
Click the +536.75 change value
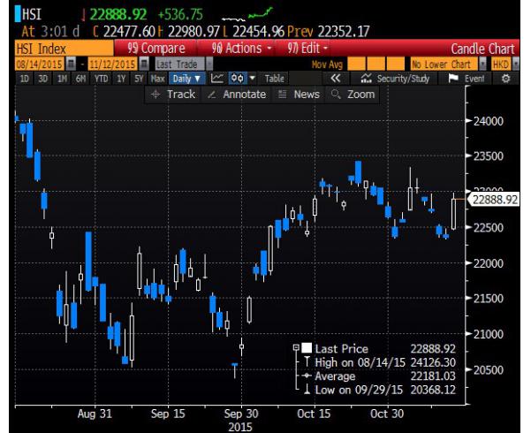coord(180,14)
